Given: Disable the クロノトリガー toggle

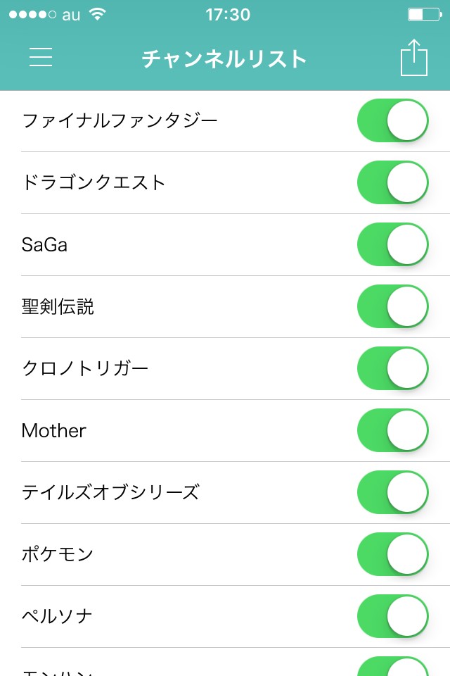Looking at the screenshot, I should pos(393,368).
